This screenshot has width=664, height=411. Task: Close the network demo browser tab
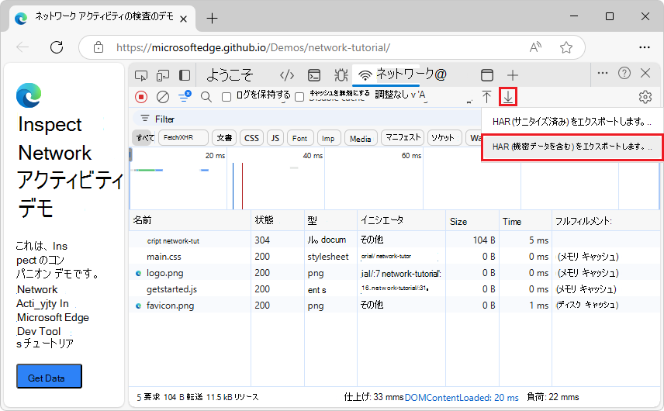183,19
